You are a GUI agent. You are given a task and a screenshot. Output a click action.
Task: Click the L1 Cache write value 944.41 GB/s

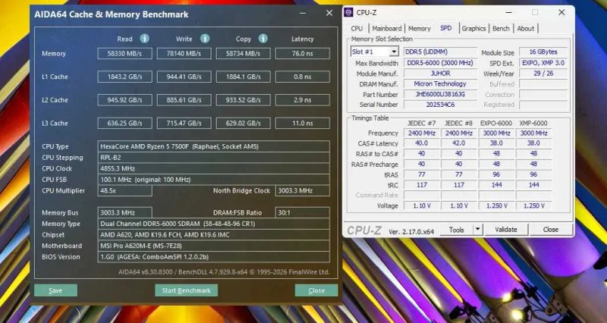[x=184, y=77]
